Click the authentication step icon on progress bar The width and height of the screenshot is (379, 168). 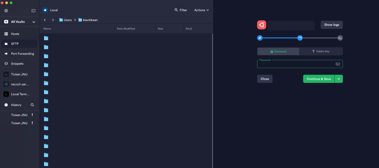pos(300,38)
